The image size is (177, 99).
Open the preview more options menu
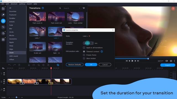point(175,61)
